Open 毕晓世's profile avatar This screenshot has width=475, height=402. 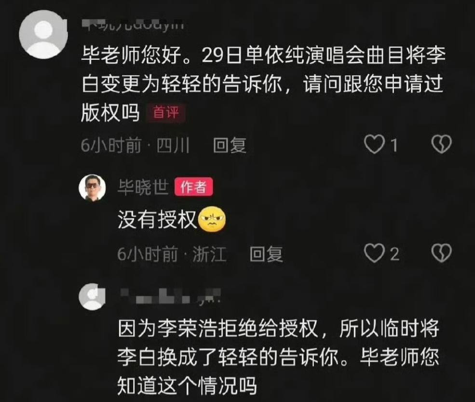tap(93, 188)
